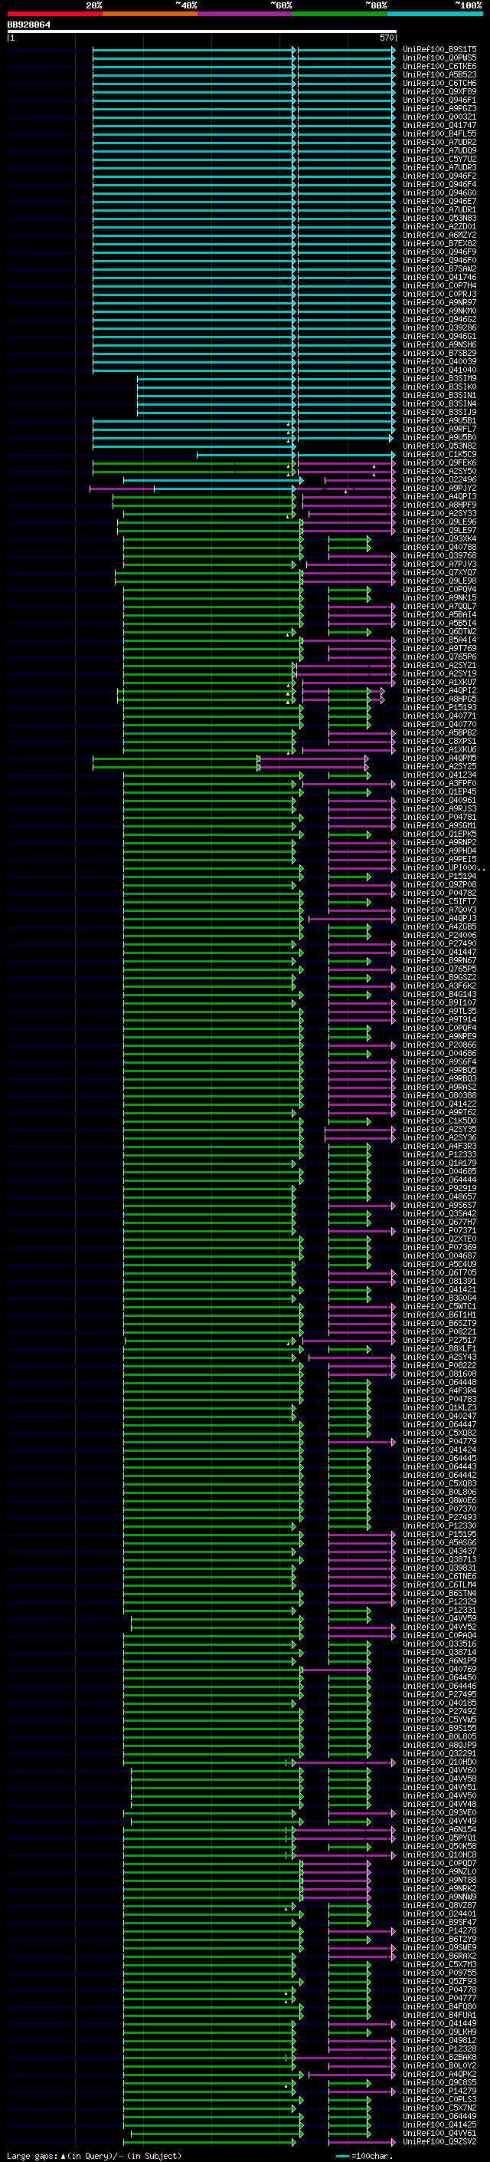
Task: Click the cyan ~100% identity legend segment
Action: [x=435, y=14]
